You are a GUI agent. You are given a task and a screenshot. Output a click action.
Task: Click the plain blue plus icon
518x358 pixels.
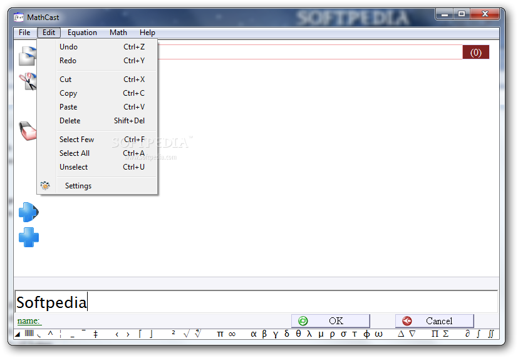click(29, 237)
